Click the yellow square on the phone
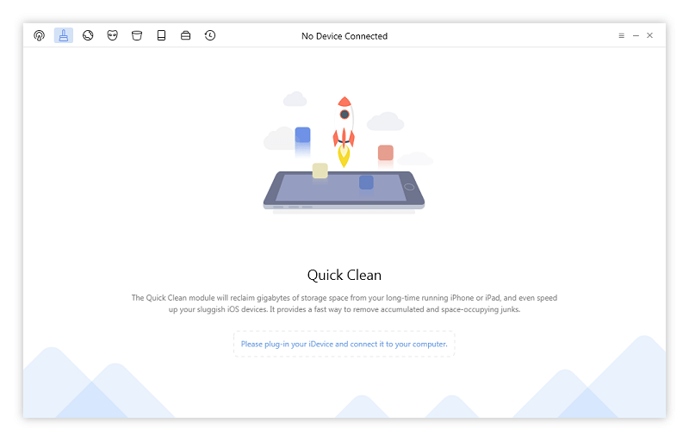Screen dimensions: 689x441 tap(320, 171)
